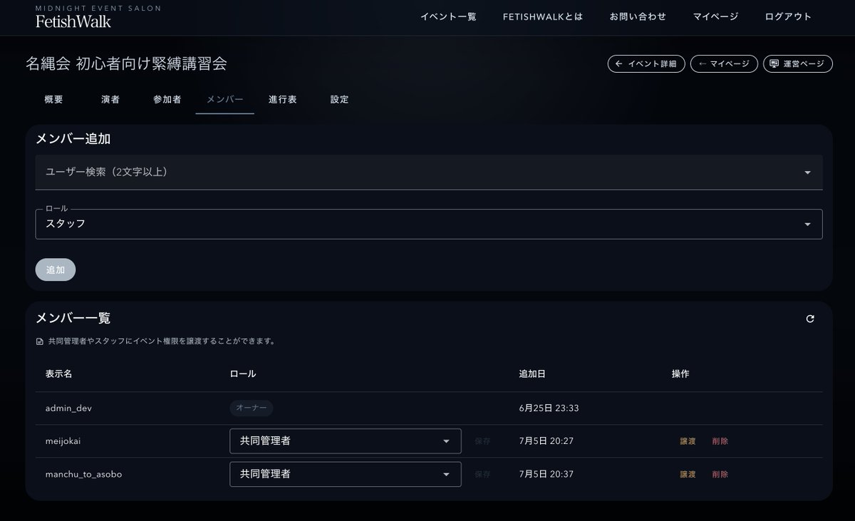Screen dimensions: 855x521
Task: Click the ロール column header
Action: pyautogui.click(x=242, y=374)
